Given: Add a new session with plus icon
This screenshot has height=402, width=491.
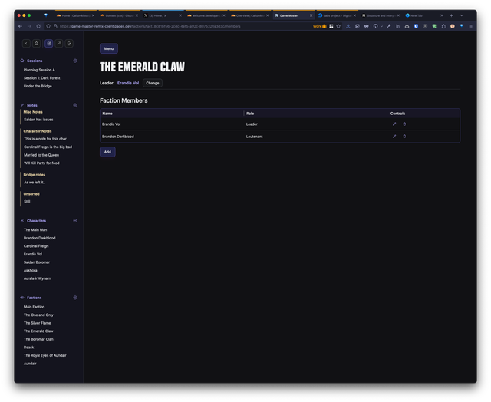Looking at the screenshot, I should [75, 61].
